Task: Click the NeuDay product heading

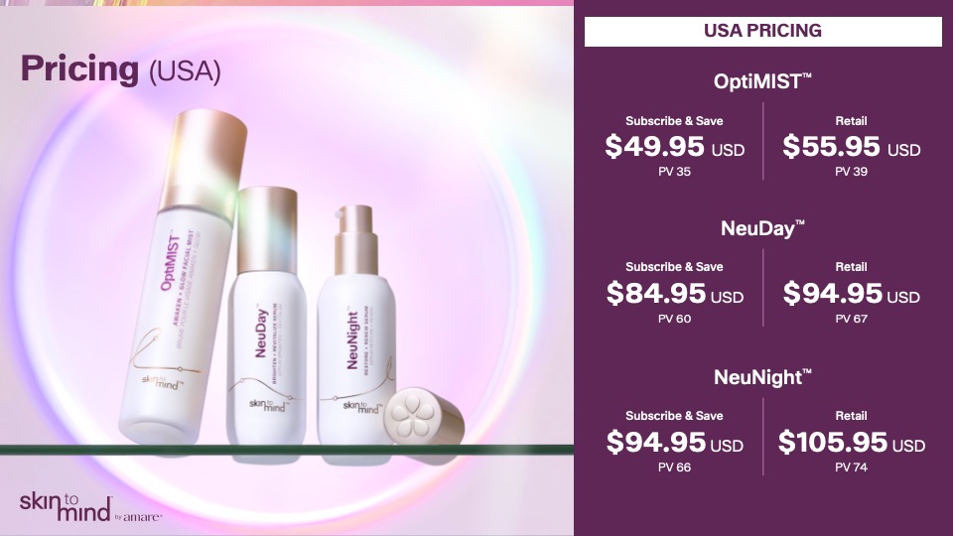Action: (x=762, y=228)
